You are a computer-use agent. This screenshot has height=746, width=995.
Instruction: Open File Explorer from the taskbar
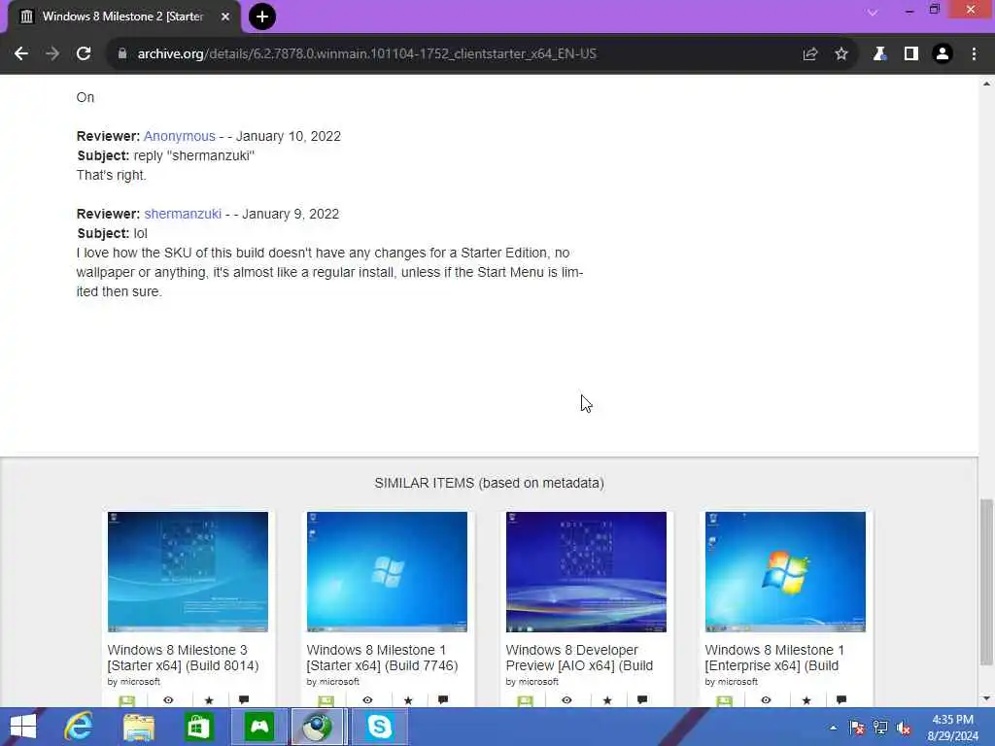coord(138,727)
